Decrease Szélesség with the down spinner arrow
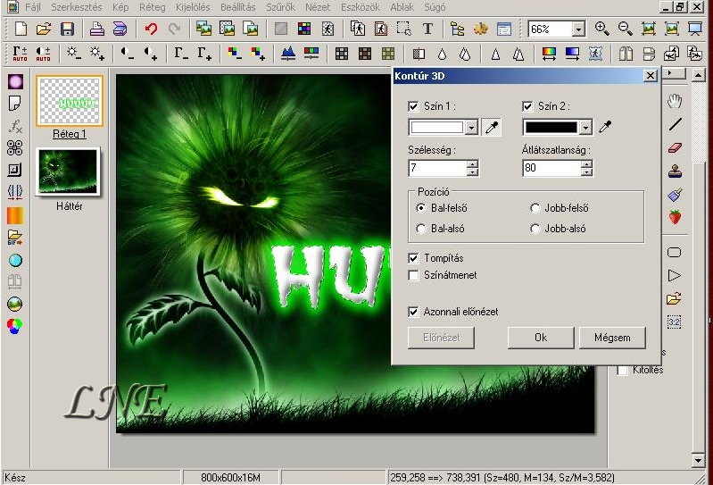The image size is (713, 485). click(x=473, y=172)
